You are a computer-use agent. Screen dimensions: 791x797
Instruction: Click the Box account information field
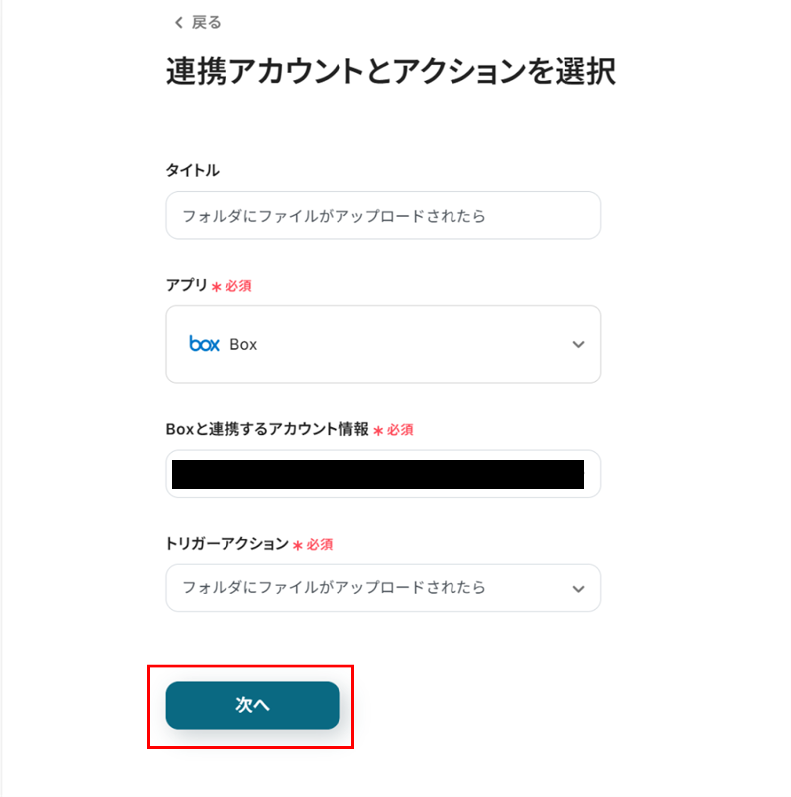coord(382,474)
